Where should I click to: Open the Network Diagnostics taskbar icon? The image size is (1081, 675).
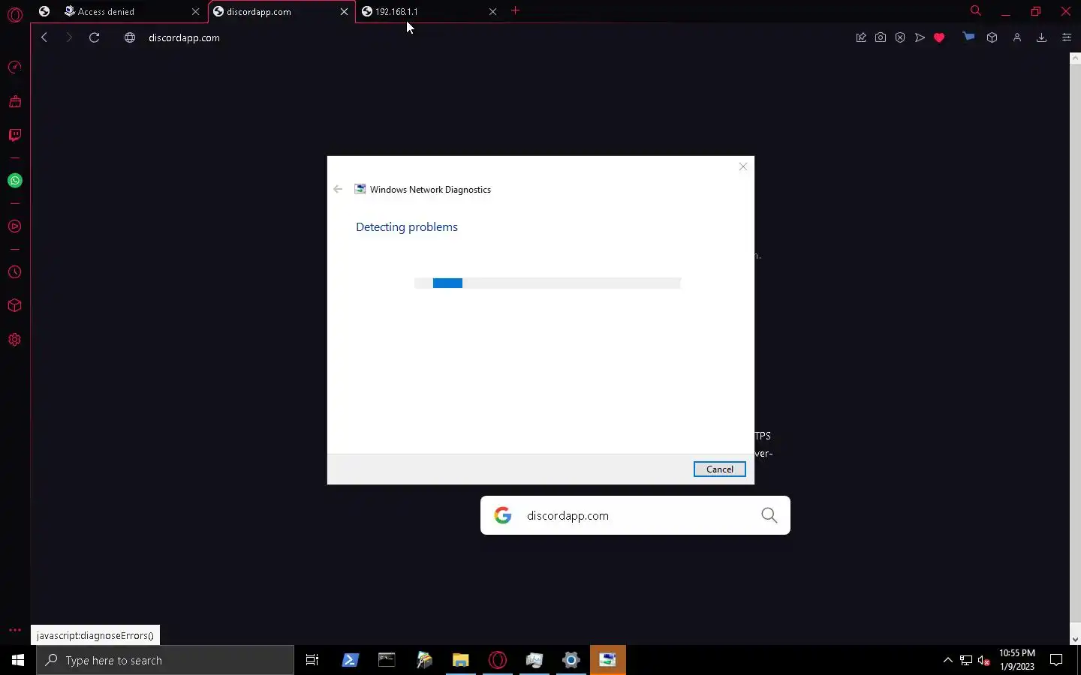click(608, 660)
